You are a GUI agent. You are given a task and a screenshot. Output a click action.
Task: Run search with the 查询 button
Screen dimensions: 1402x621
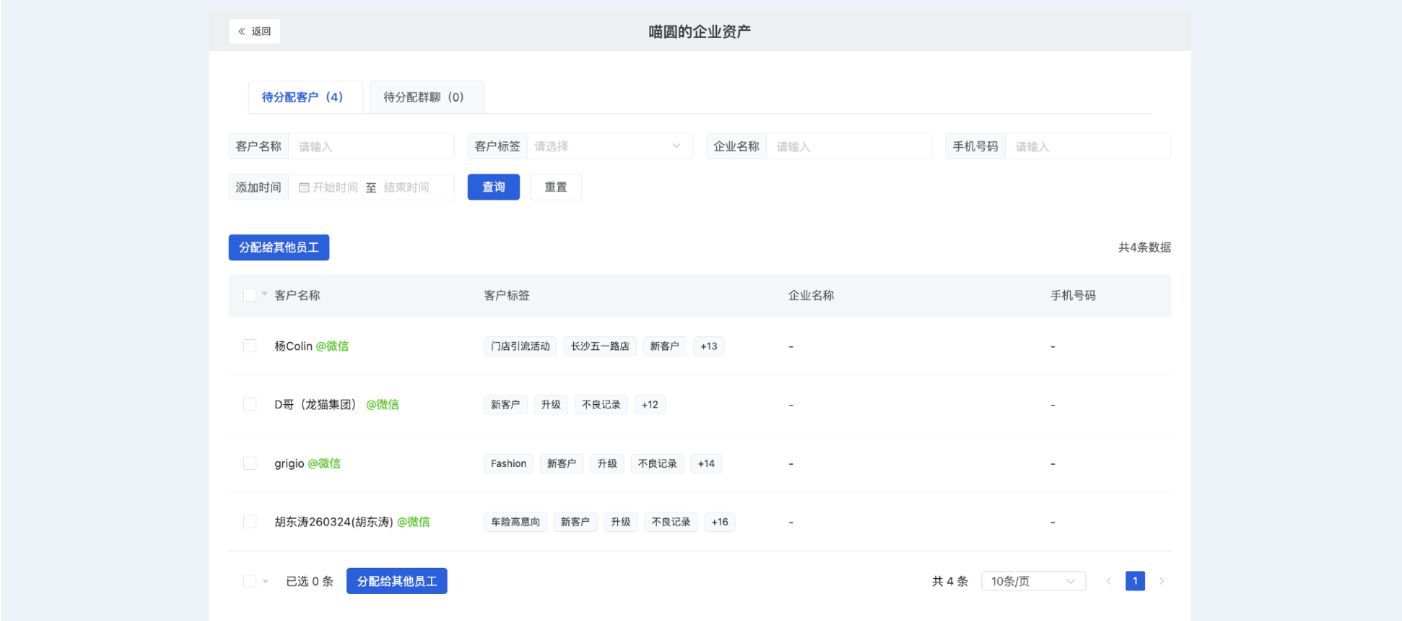(494, 187)
